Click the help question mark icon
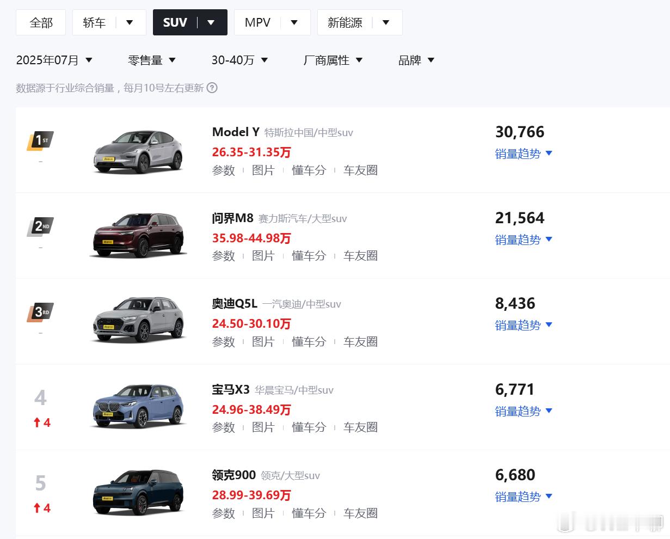 pyautogui.click(x=212, y=88)
